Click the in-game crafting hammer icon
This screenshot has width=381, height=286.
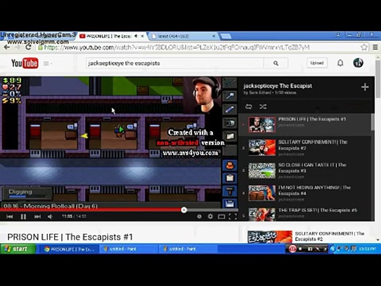coord(230,191)
